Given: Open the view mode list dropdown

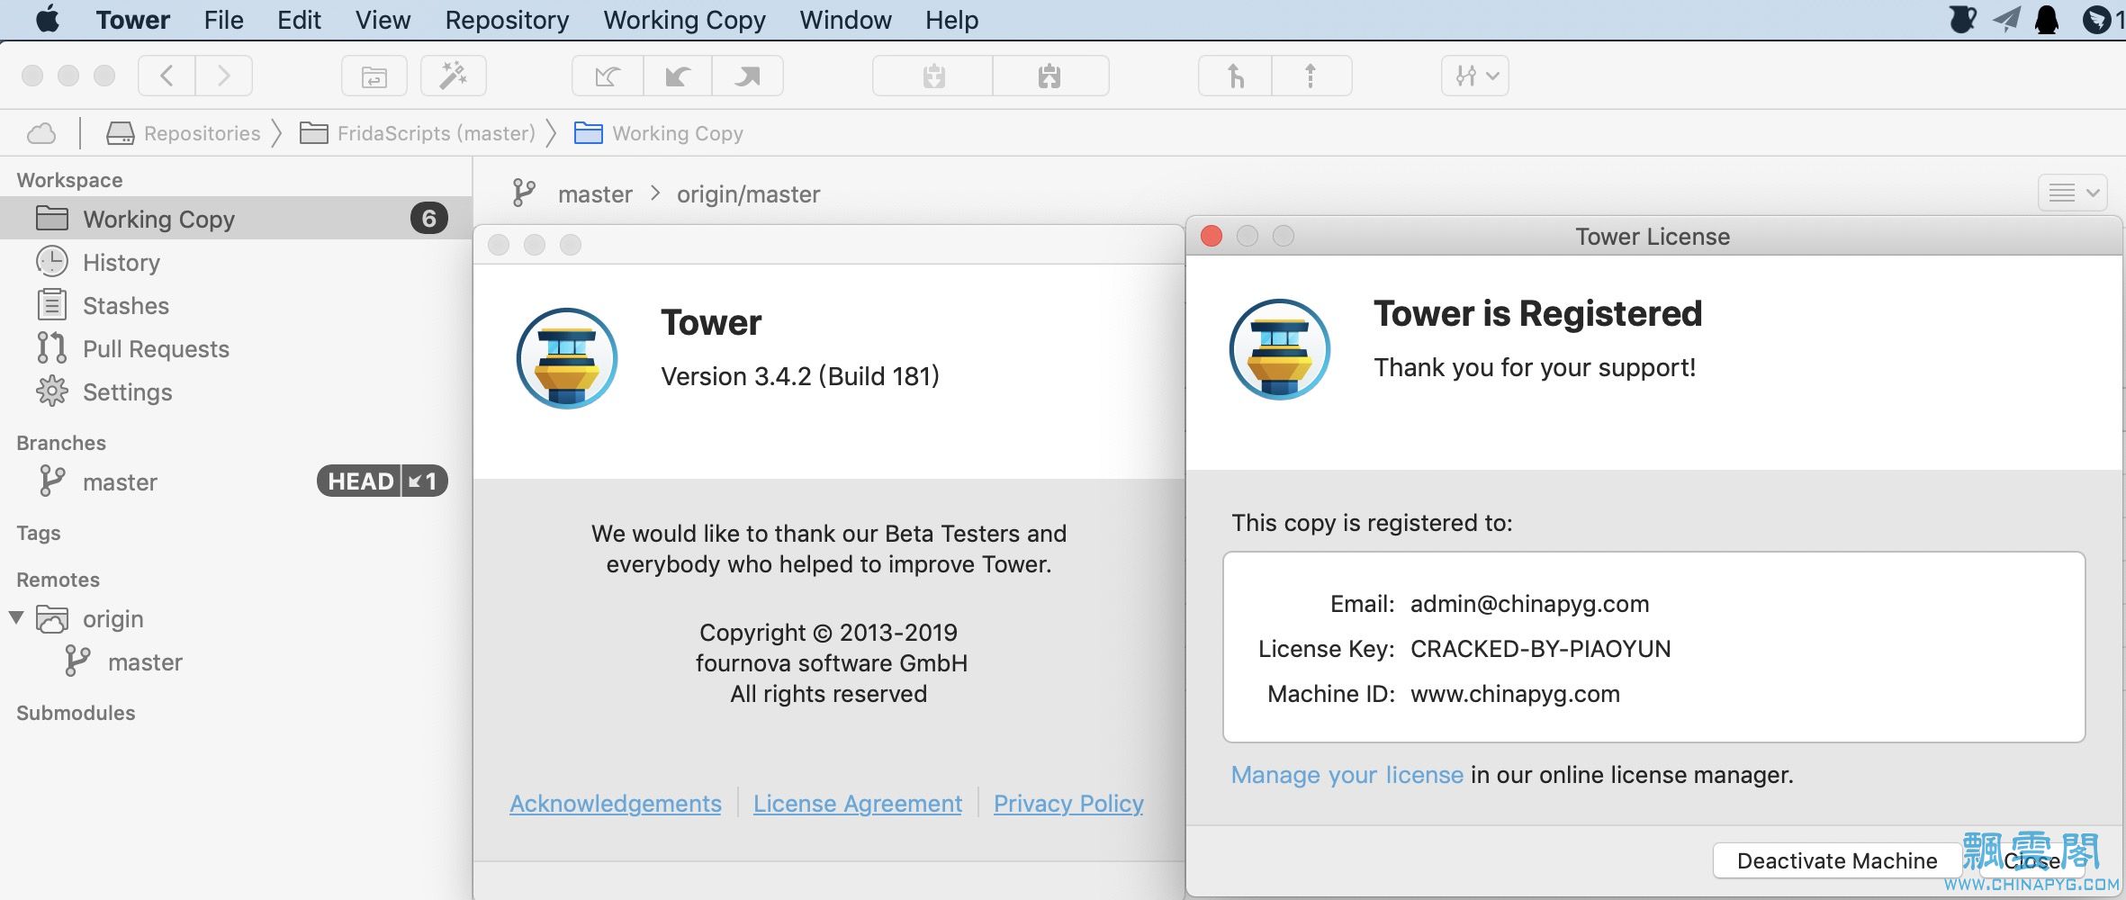Looking at the screenshot, I should click(x=2072, y=192).
